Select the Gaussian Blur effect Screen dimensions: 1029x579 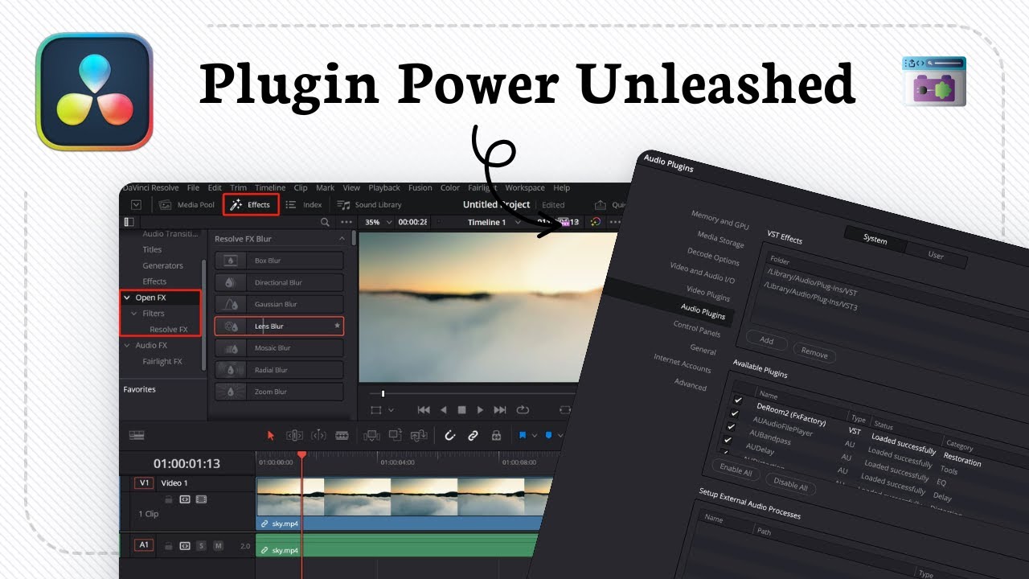(278, 304)
